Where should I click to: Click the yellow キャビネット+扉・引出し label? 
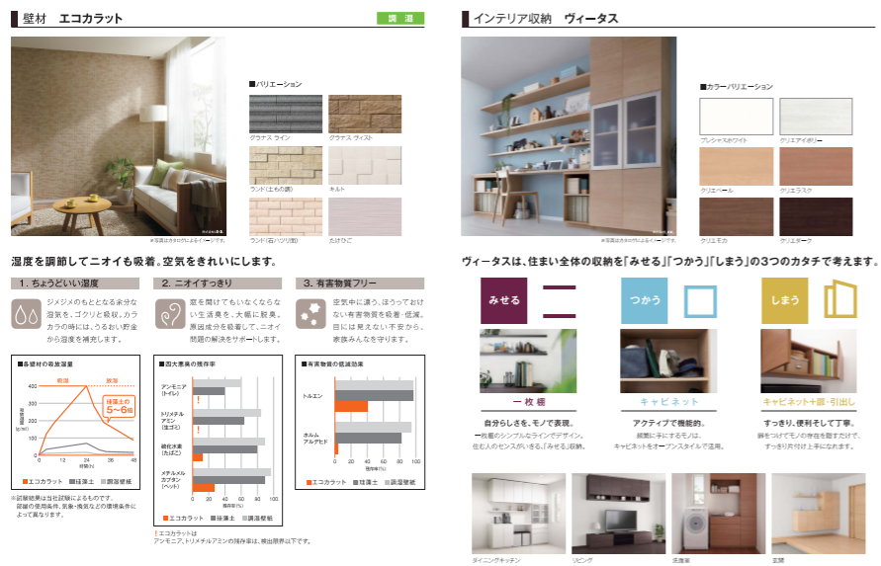click(x=809, y=402)
